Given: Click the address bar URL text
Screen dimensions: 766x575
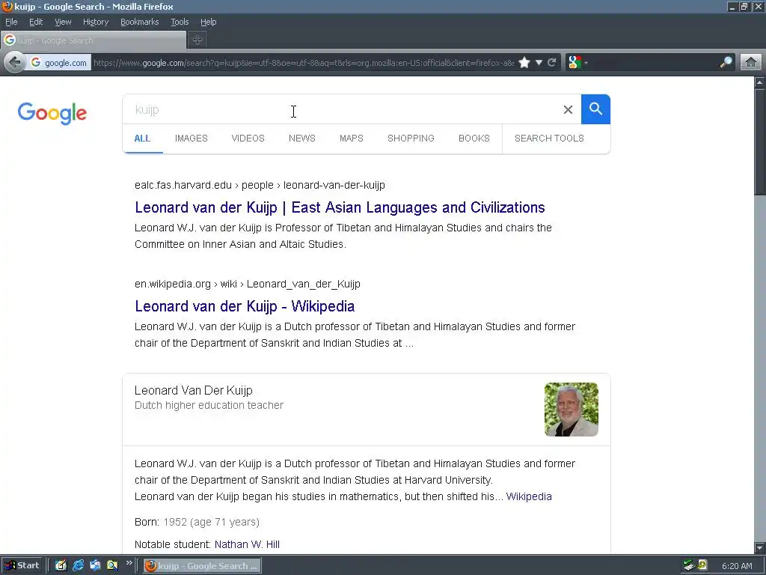Looking at the screenshot, I should 303,63.
